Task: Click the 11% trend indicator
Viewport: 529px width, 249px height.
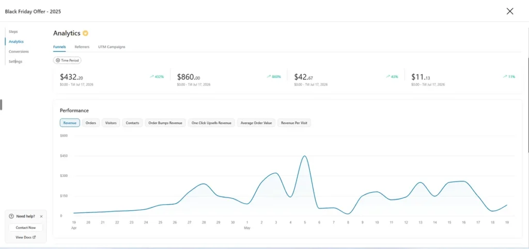Action: (509, 77)
